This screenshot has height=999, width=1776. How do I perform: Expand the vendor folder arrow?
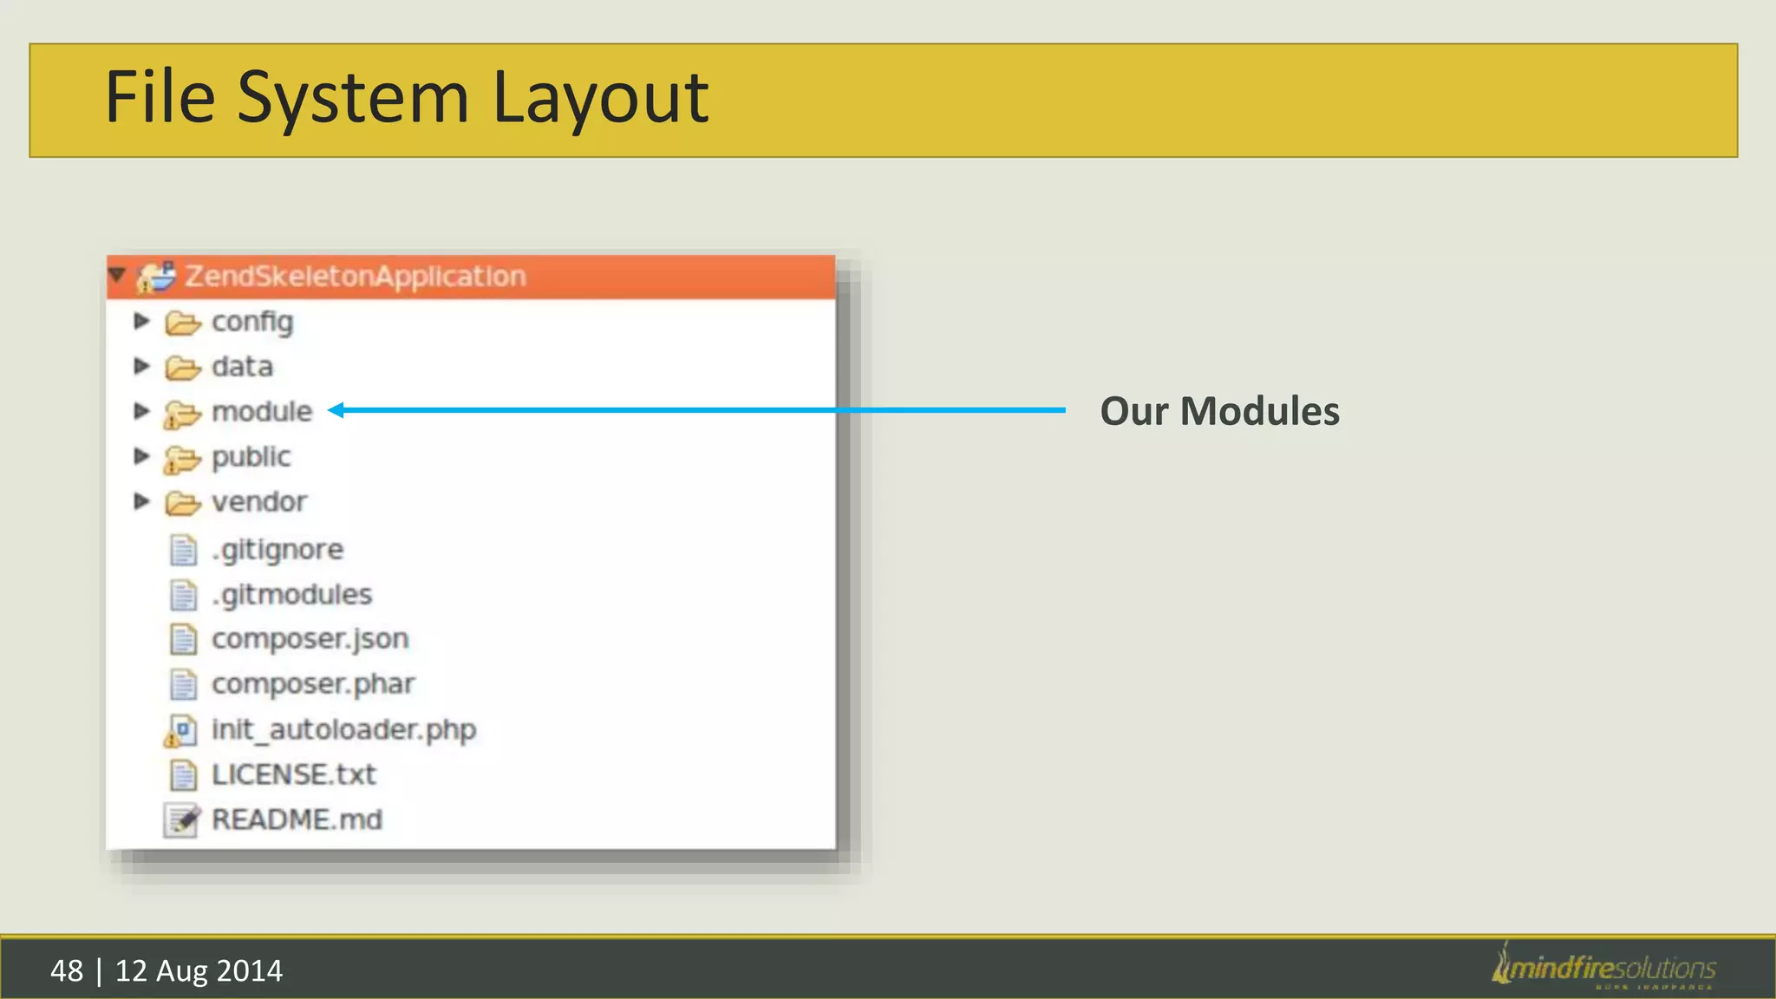pos(141,501)
